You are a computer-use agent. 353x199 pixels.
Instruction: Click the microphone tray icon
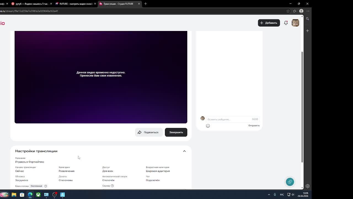[275, 195]
